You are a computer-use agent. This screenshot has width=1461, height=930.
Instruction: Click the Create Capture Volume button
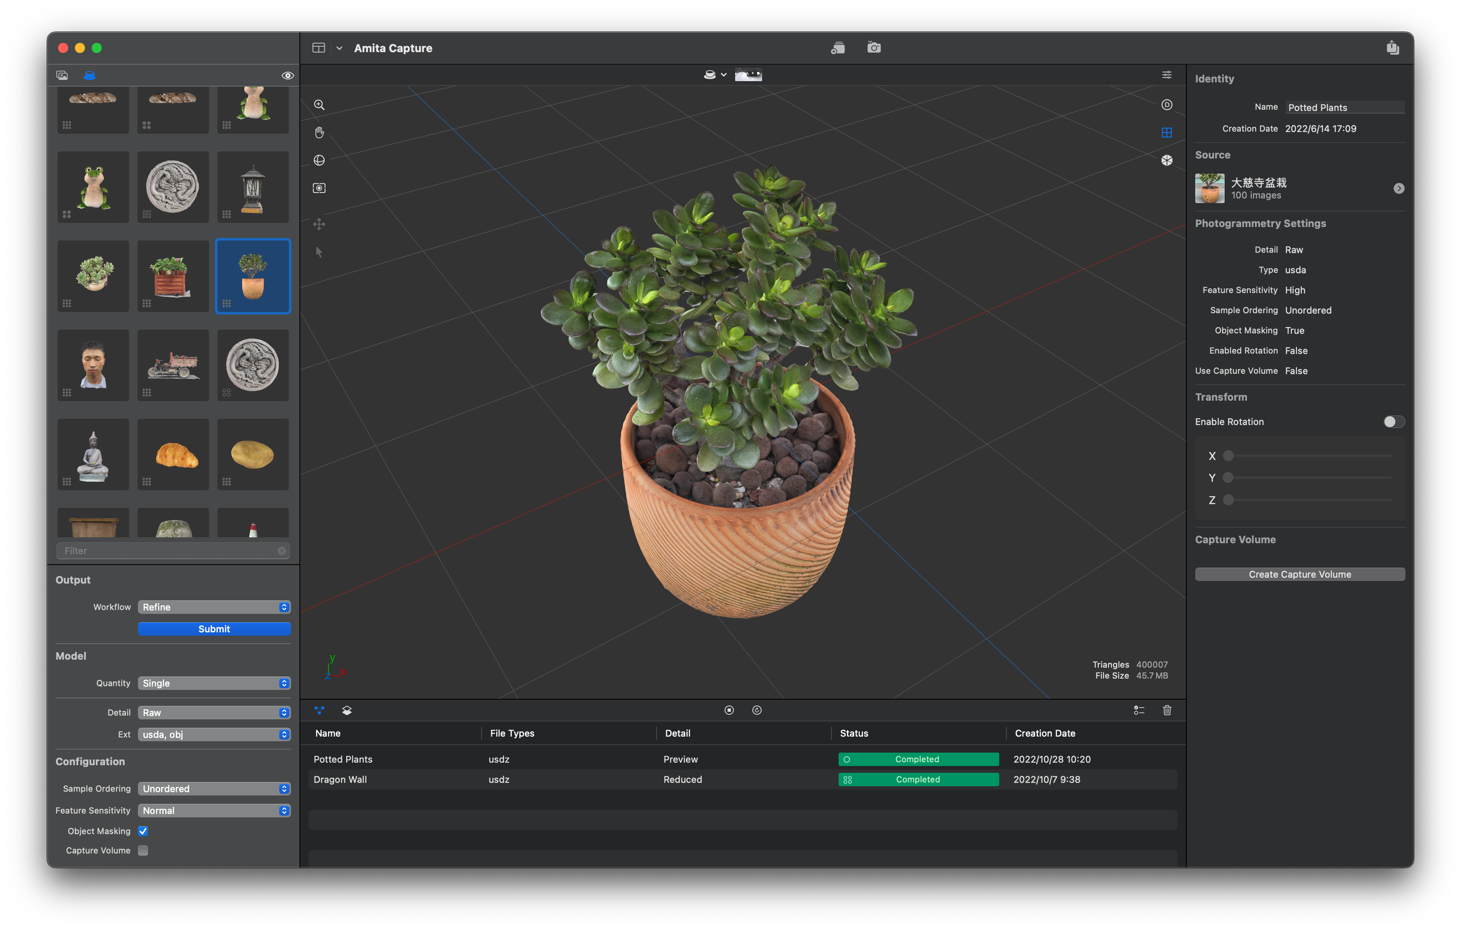(1300, 574)
